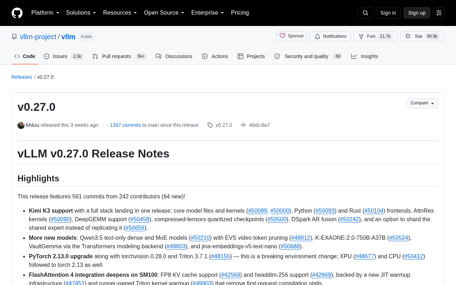Image resolution: width=456 pixels, height=285 pixels.
Task: Star the vllm repository
Action: click(423, 36)
